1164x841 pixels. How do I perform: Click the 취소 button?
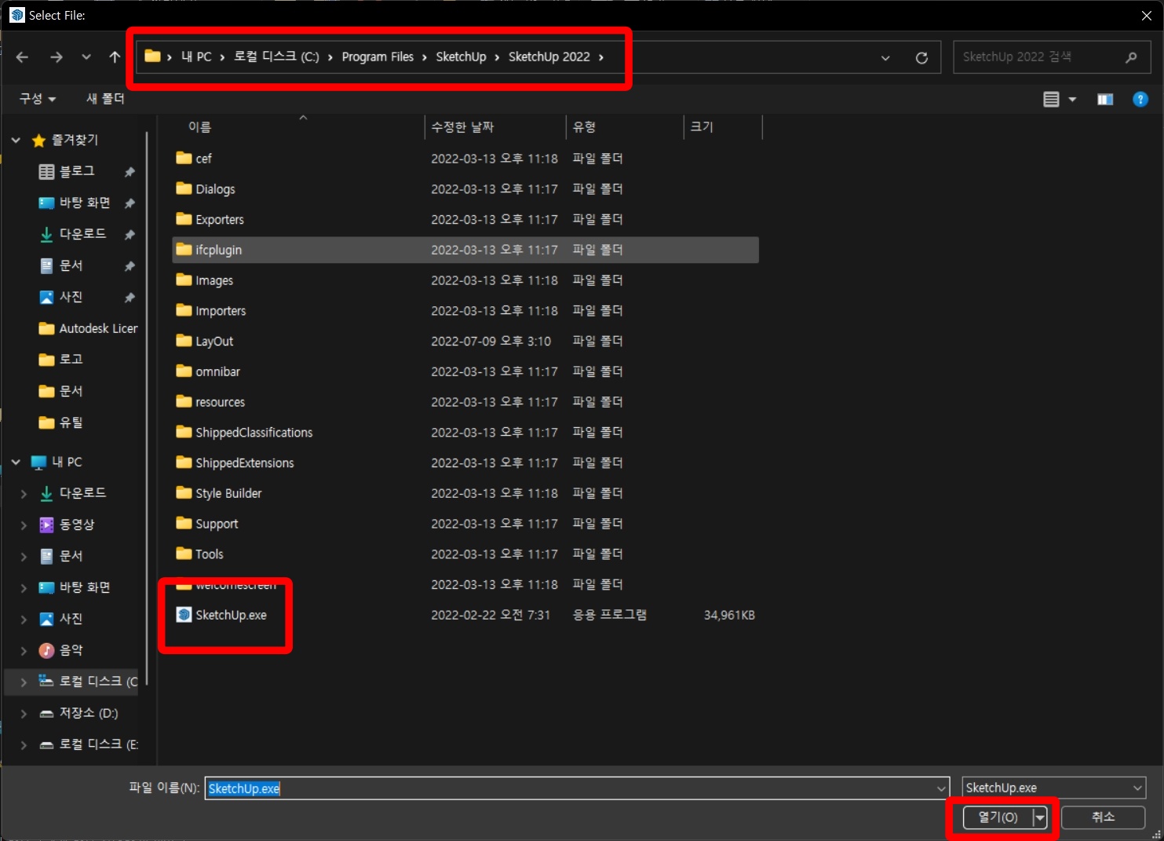click(x=1103, y=817)
